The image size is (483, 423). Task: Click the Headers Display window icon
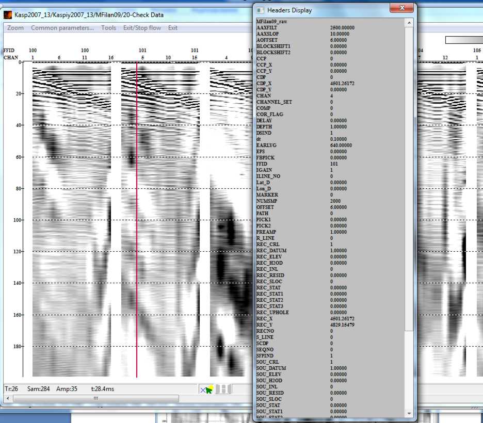pyautogui.click(x=260, y=10)
